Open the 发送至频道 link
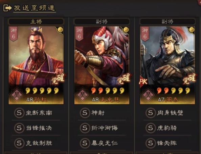 35,8
